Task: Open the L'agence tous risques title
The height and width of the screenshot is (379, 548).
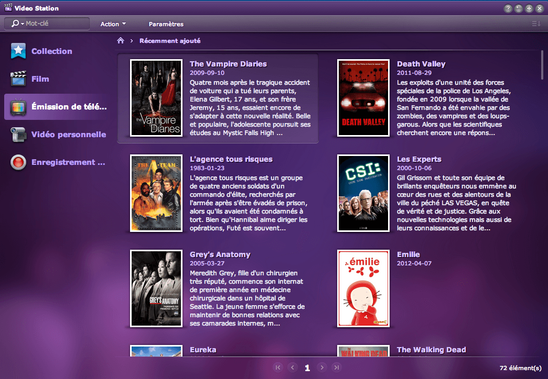Action: 231,159
